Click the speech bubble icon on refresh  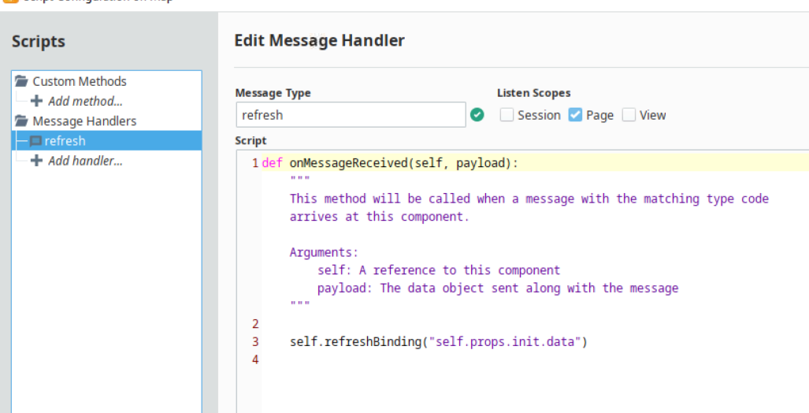tap(35, 141)
